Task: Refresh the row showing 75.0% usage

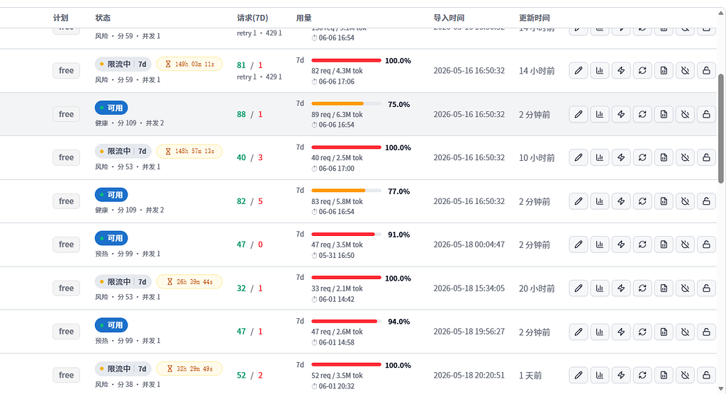Action: click(642, 114)
